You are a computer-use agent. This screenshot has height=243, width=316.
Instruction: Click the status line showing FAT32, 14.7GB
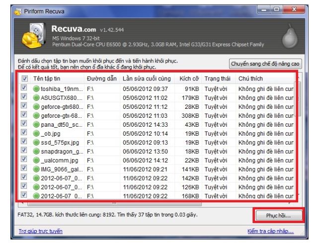click(x=107, y=215)
